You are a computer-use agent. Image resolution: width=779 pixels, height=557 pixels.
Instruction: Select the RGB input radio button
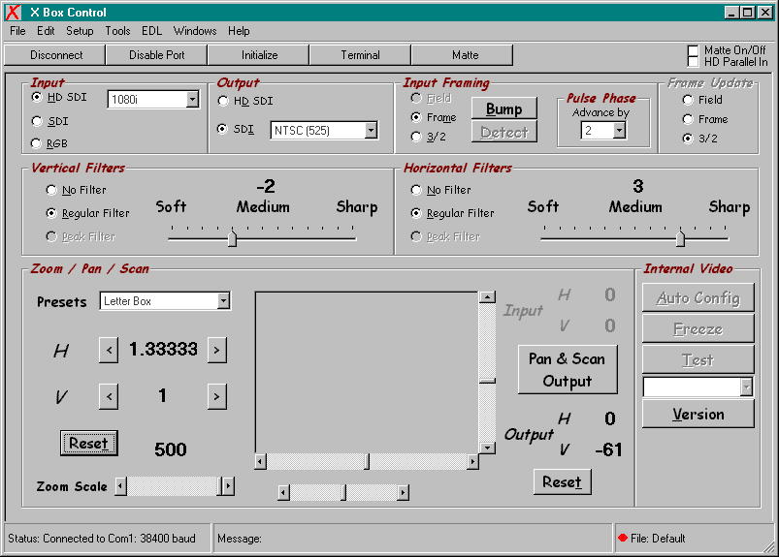(38, 143)
